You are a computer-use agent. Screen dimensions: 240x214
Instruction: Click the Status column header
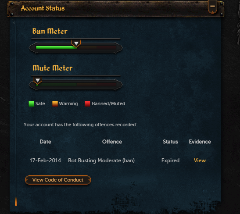pos(170,142)
